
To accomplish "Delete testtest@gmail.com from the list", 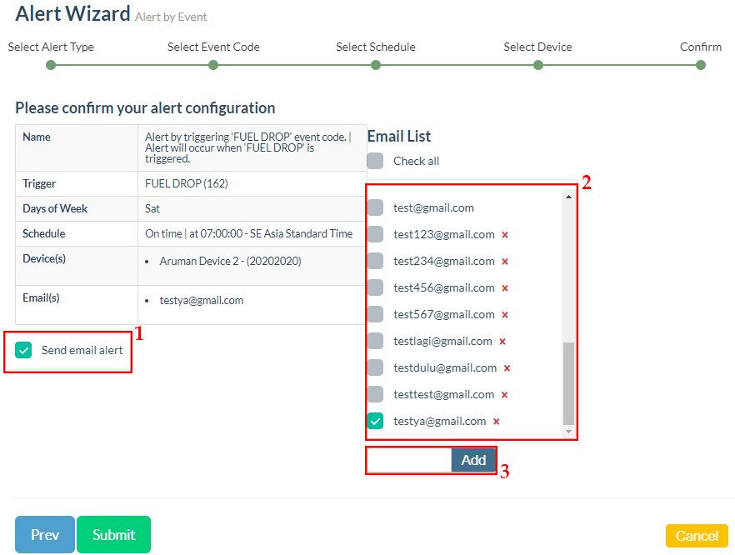I will pyautogui.click(x=505, y=395).
